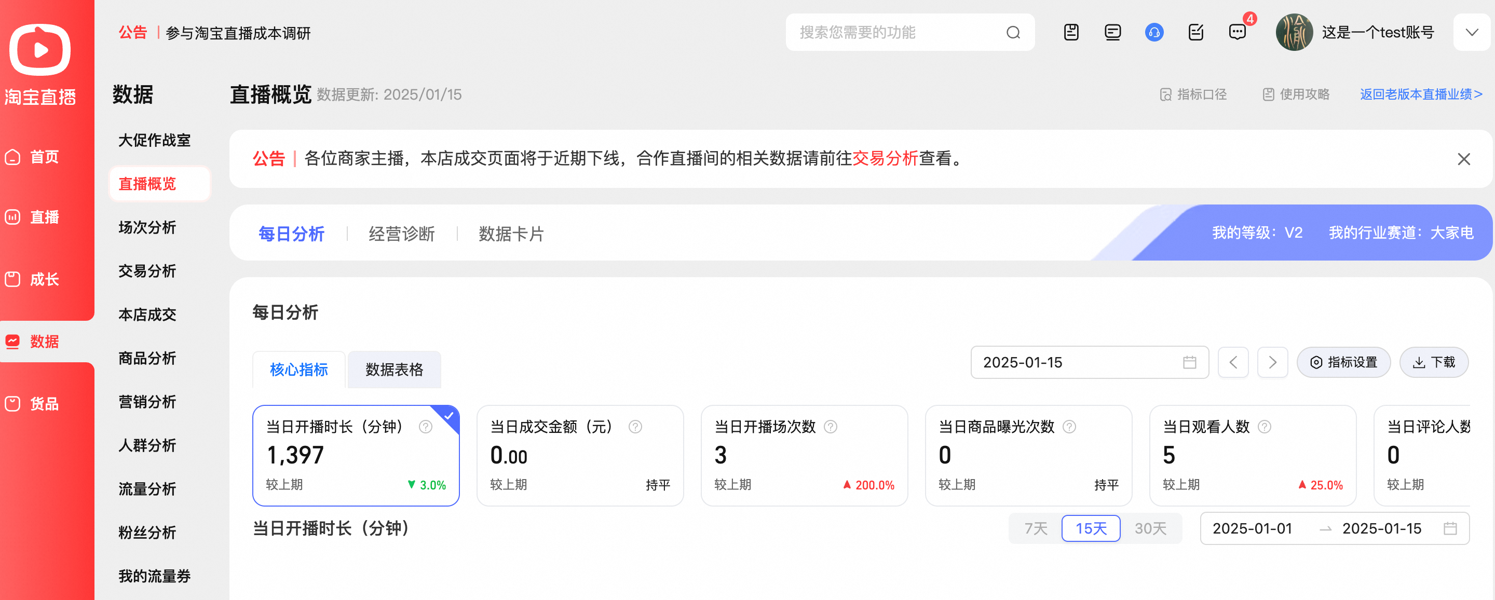This screenshot has width=1495, height=600.
Task: Switch to 每日分析 tab
Action: 291,233
